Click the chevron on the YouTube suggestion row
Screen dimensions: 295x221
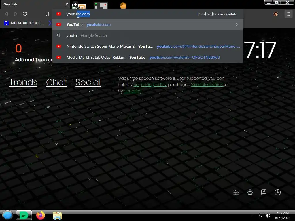click(237, 25)
